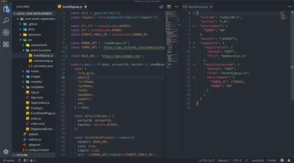
Task: Click the sync changes icon in status bar
Action: [x=19, y=160]
